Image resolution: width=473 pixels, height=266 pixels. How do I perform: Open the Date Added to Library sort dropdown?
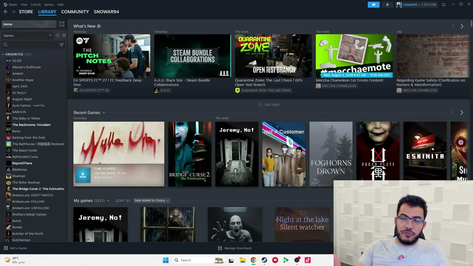pyautogui.click(x=152, y=201)
